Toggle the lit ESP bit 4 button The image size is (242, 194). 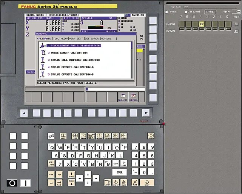[202, 24]
